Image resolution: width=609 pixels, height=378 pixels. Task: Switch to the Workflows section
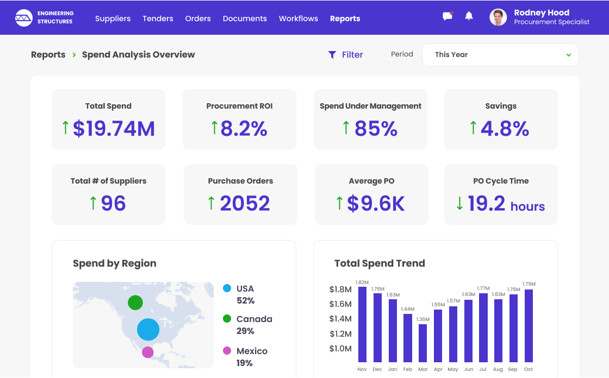299,18
